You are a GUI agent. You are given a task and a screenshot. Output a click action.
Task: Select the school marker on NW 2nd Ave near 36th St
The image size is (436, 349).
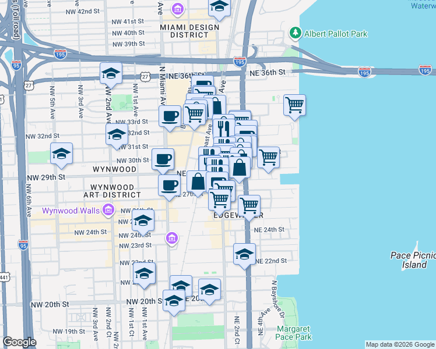pos(111,75)
